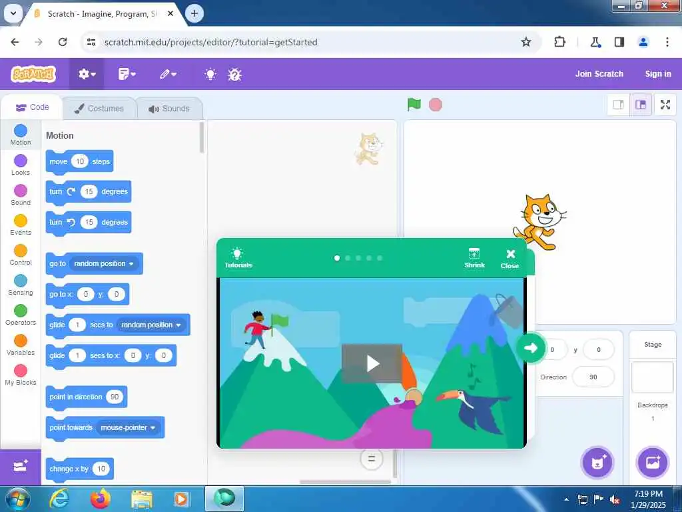Select the Control block category

coord(21,255)
